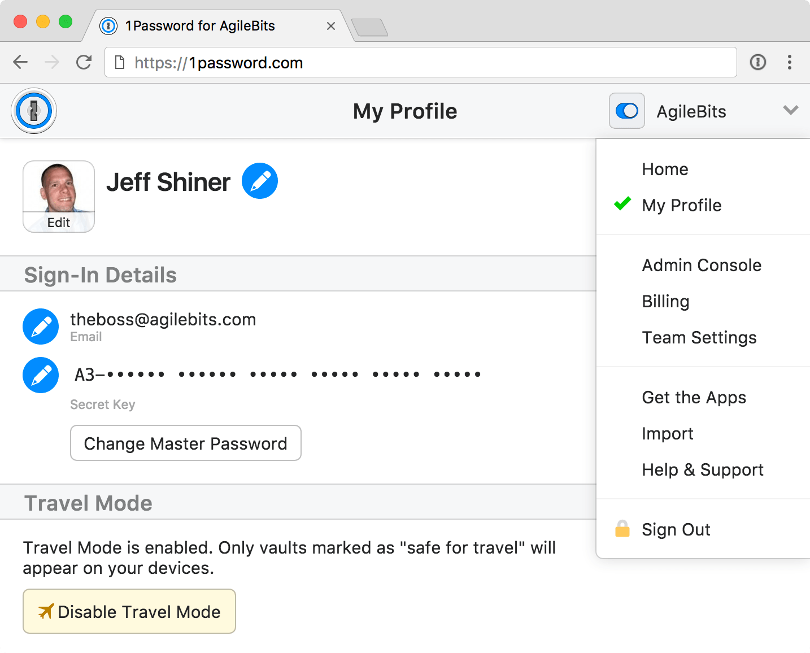Click the 1Password logo in the header
Image resolution: width=810 pixels, height=653 pixels.
tap(34, 111)
